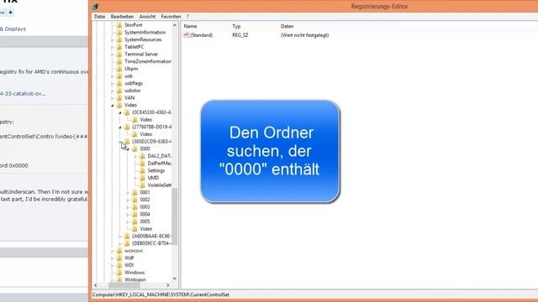The image size is (538, 302).
Task: Click the Settings folder icon
Action: [x=142, y=170]
